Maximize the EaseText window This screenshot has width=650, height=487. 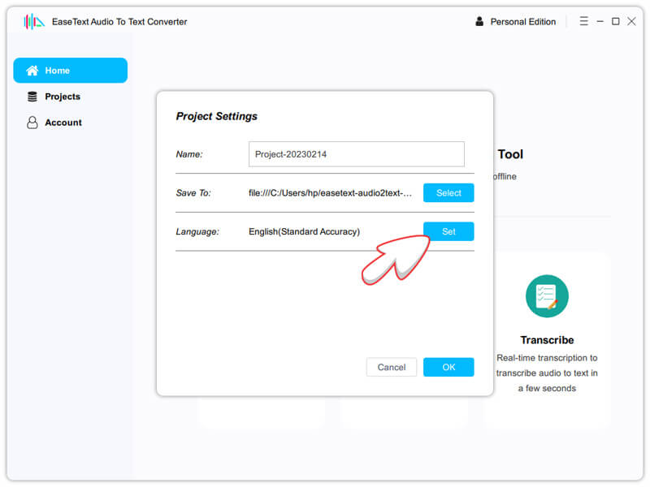click(616, 21)
